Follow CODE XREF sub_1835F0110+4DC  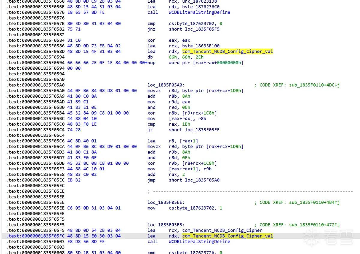(x=314, y=85)
